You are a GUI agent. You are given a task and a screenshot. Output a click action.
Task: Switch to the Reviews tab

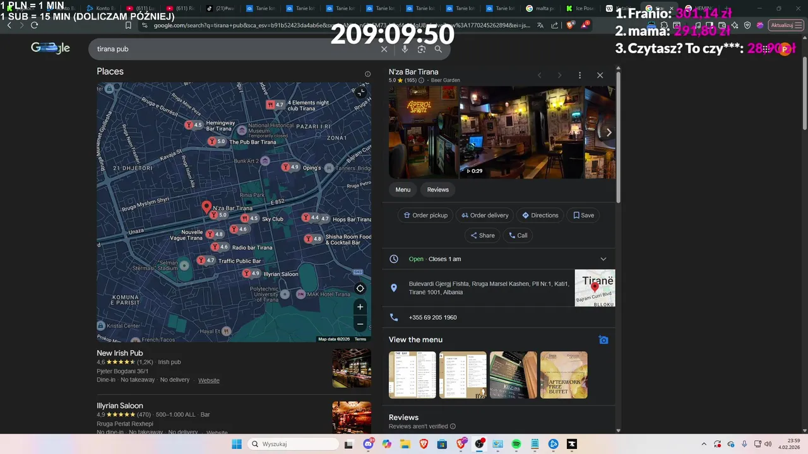click(x=437, y=190)
